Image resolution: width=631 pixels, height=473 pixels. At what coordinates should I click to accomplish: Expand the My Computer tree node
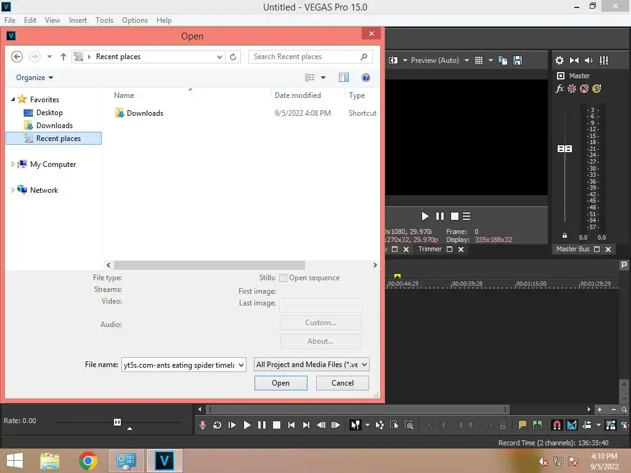[13, 164]
